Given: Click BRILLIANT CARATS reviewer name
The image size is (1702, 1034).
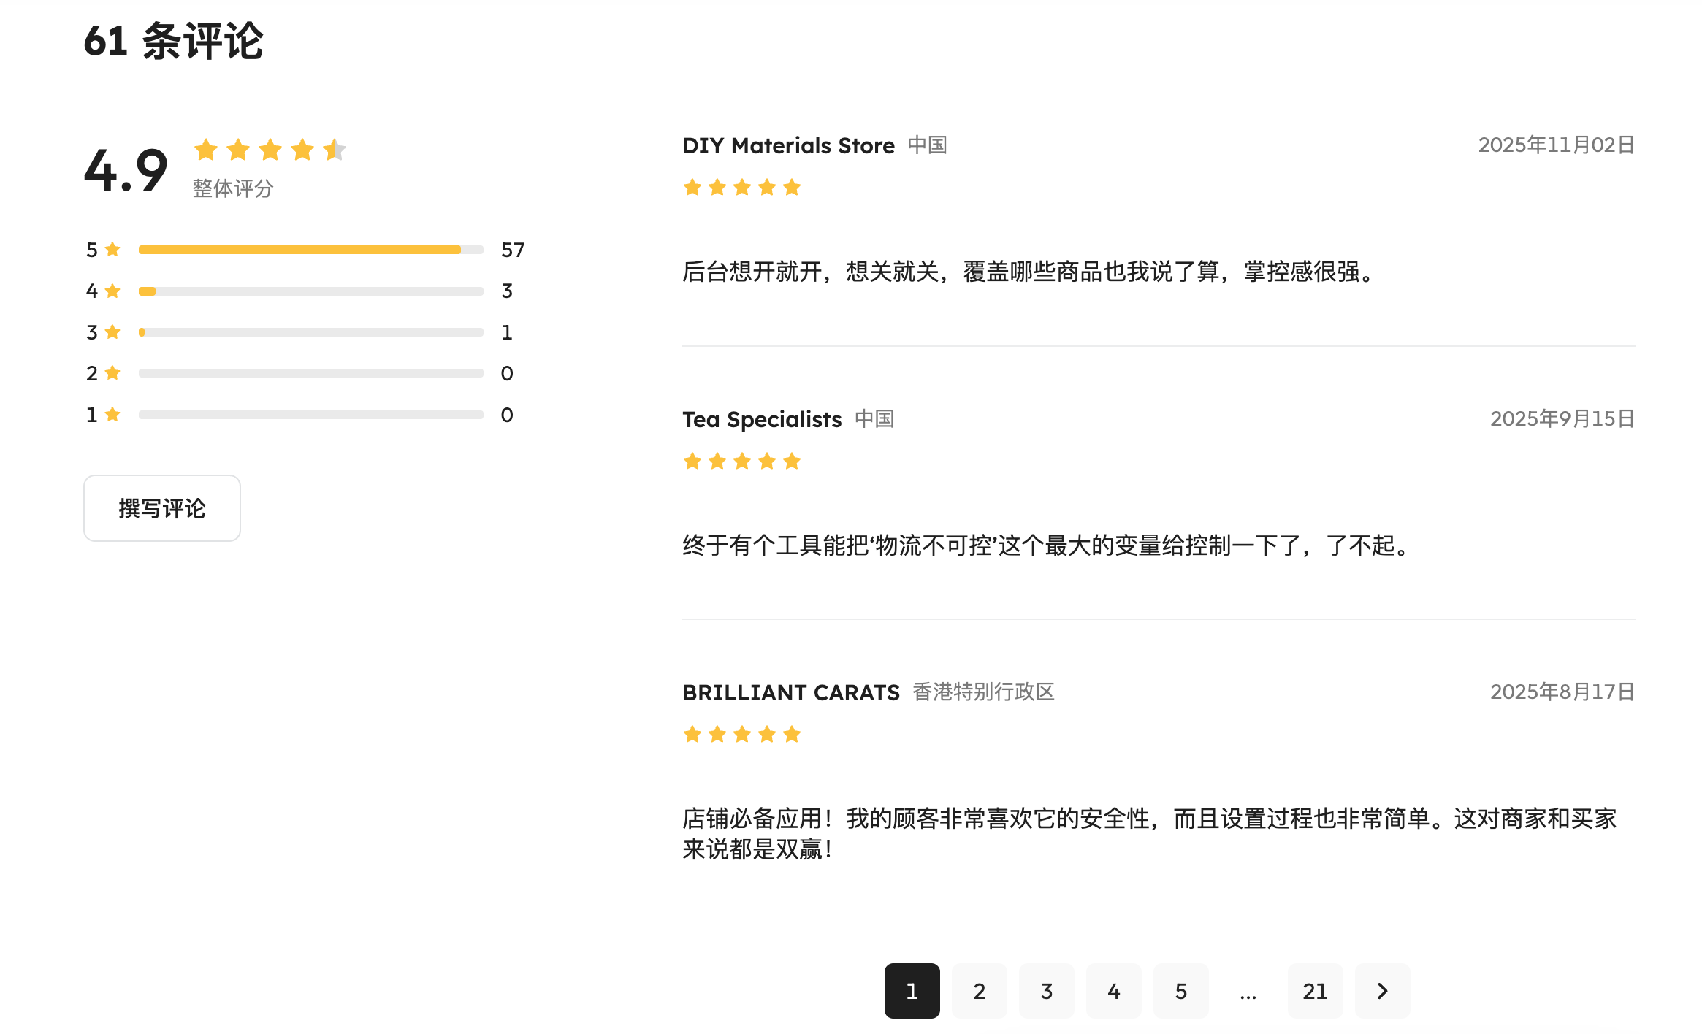Looking at the screenshot, I should (790, 692).
